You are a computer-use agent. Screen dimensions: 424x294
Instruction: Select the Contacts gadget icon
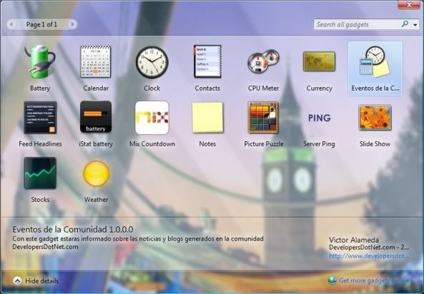click(207, 61)
